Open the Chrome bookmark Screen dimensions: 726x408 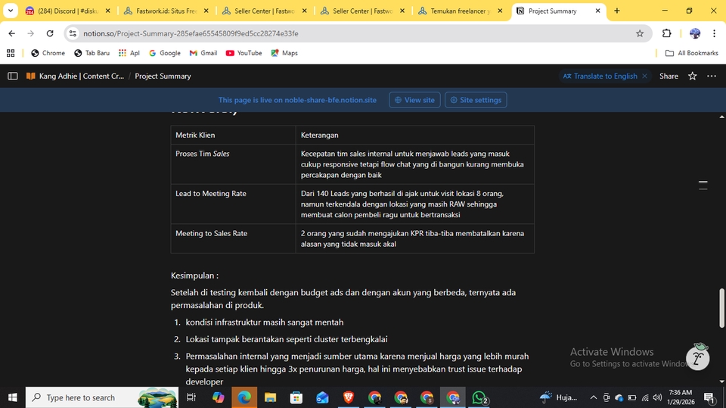point(48,53)
